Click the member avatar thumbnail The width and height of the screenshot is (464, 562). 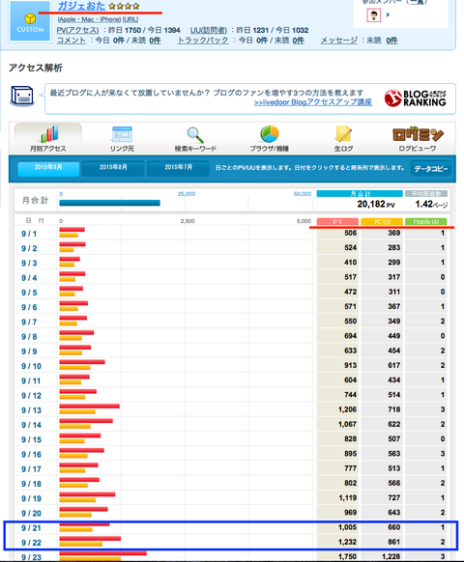click(373, 15)
